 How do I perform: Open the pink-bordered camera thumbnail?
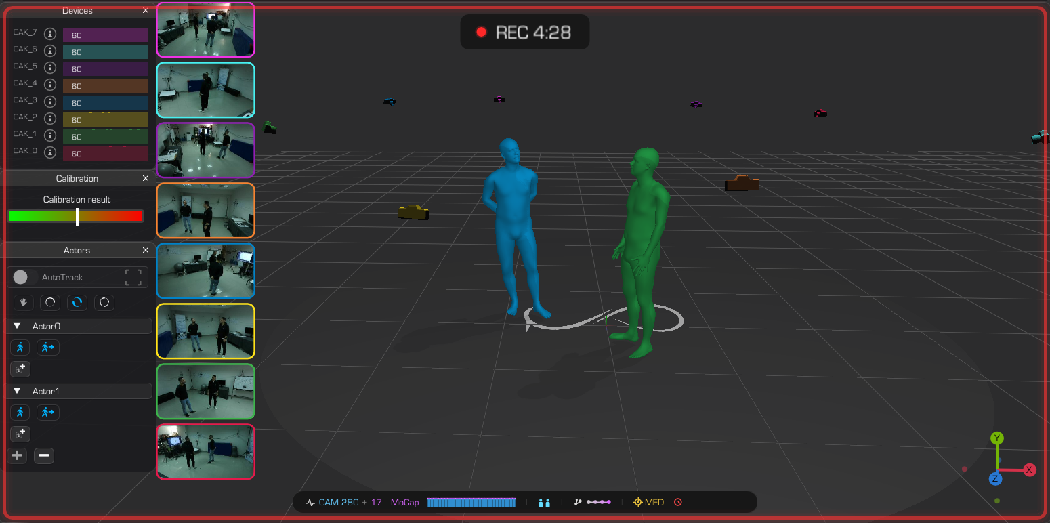click(206, 30)
